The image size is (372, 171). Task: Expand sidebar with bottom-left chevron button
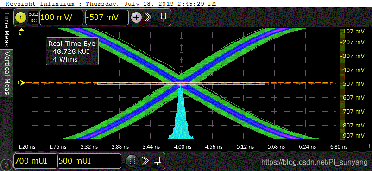pyautogui.click(x=6, y=165)
